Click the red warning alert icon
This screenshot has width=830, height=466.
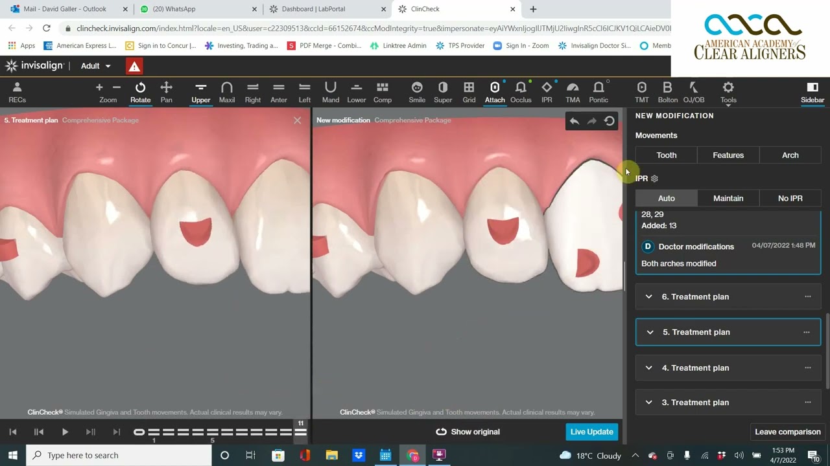click(x=134, y=66)
